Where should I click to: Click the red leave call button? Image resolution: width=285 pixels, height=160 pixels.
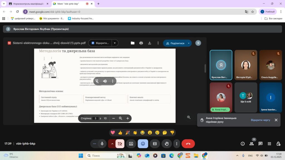(x=188, y=144)
